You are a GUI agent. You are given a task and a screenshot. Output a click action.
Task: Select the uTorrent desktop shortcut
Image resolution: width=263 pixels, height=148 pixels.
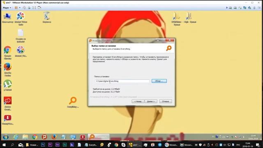point(8,86)
